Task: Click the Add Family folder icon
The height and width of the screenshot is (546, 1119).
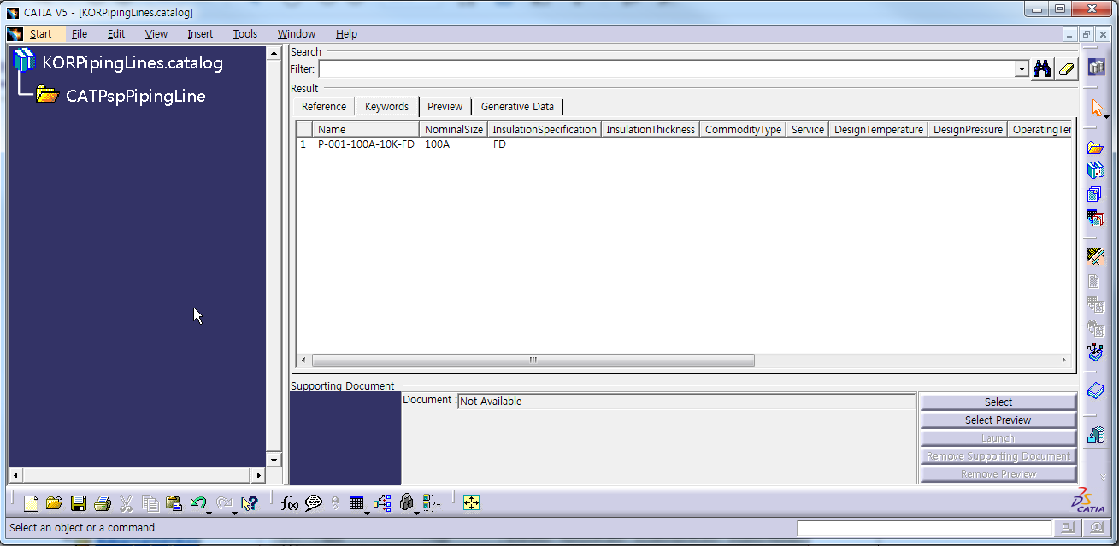Action: [x=1095, y=148]
